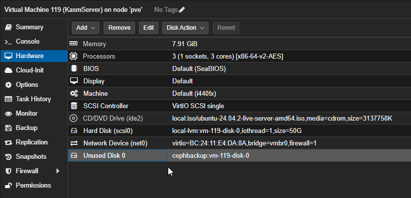Click the Summary book icon in sidebar
Screen dimensions: 411x198
pyautogui.click(x=8, y=27)
